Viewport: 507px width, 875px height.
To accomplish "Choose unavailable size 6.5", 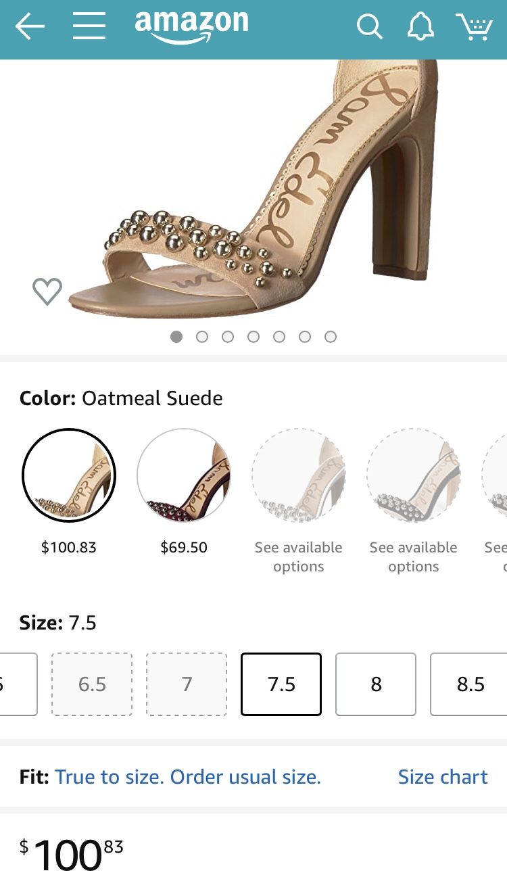I will 92,684.
